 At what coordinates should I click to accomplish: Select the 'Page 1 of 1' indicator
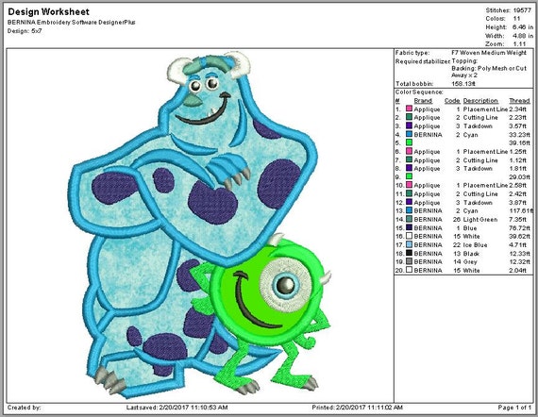pos(514,408)
